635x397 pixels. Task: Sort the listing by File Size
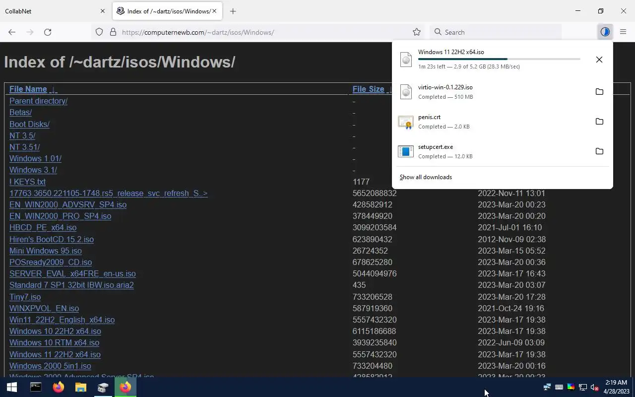[368, 89]
